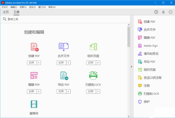Open the 扫描和 OCR scanner icon in main panel
This screenshot has width=175, height=118.
coord(93,75)
